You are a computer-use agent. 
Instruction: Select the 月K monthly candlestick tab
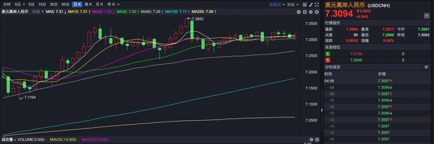[99, 4]
